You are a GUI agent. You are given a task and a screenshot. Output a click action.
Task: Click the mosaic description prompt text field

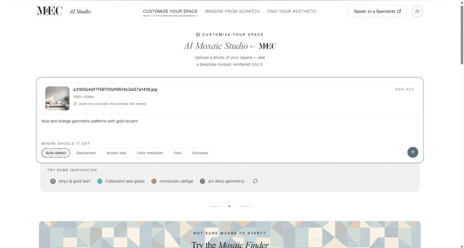tap(230, 127)
